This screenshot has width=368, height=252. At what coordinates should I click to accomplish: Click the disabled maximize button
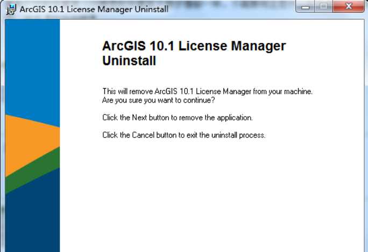tap(323, 6)
